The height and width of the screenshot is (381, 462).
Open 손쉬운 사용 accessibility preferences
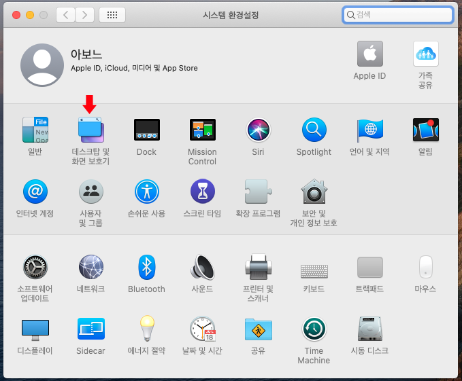pyautogui.click(x=147, y=192)
